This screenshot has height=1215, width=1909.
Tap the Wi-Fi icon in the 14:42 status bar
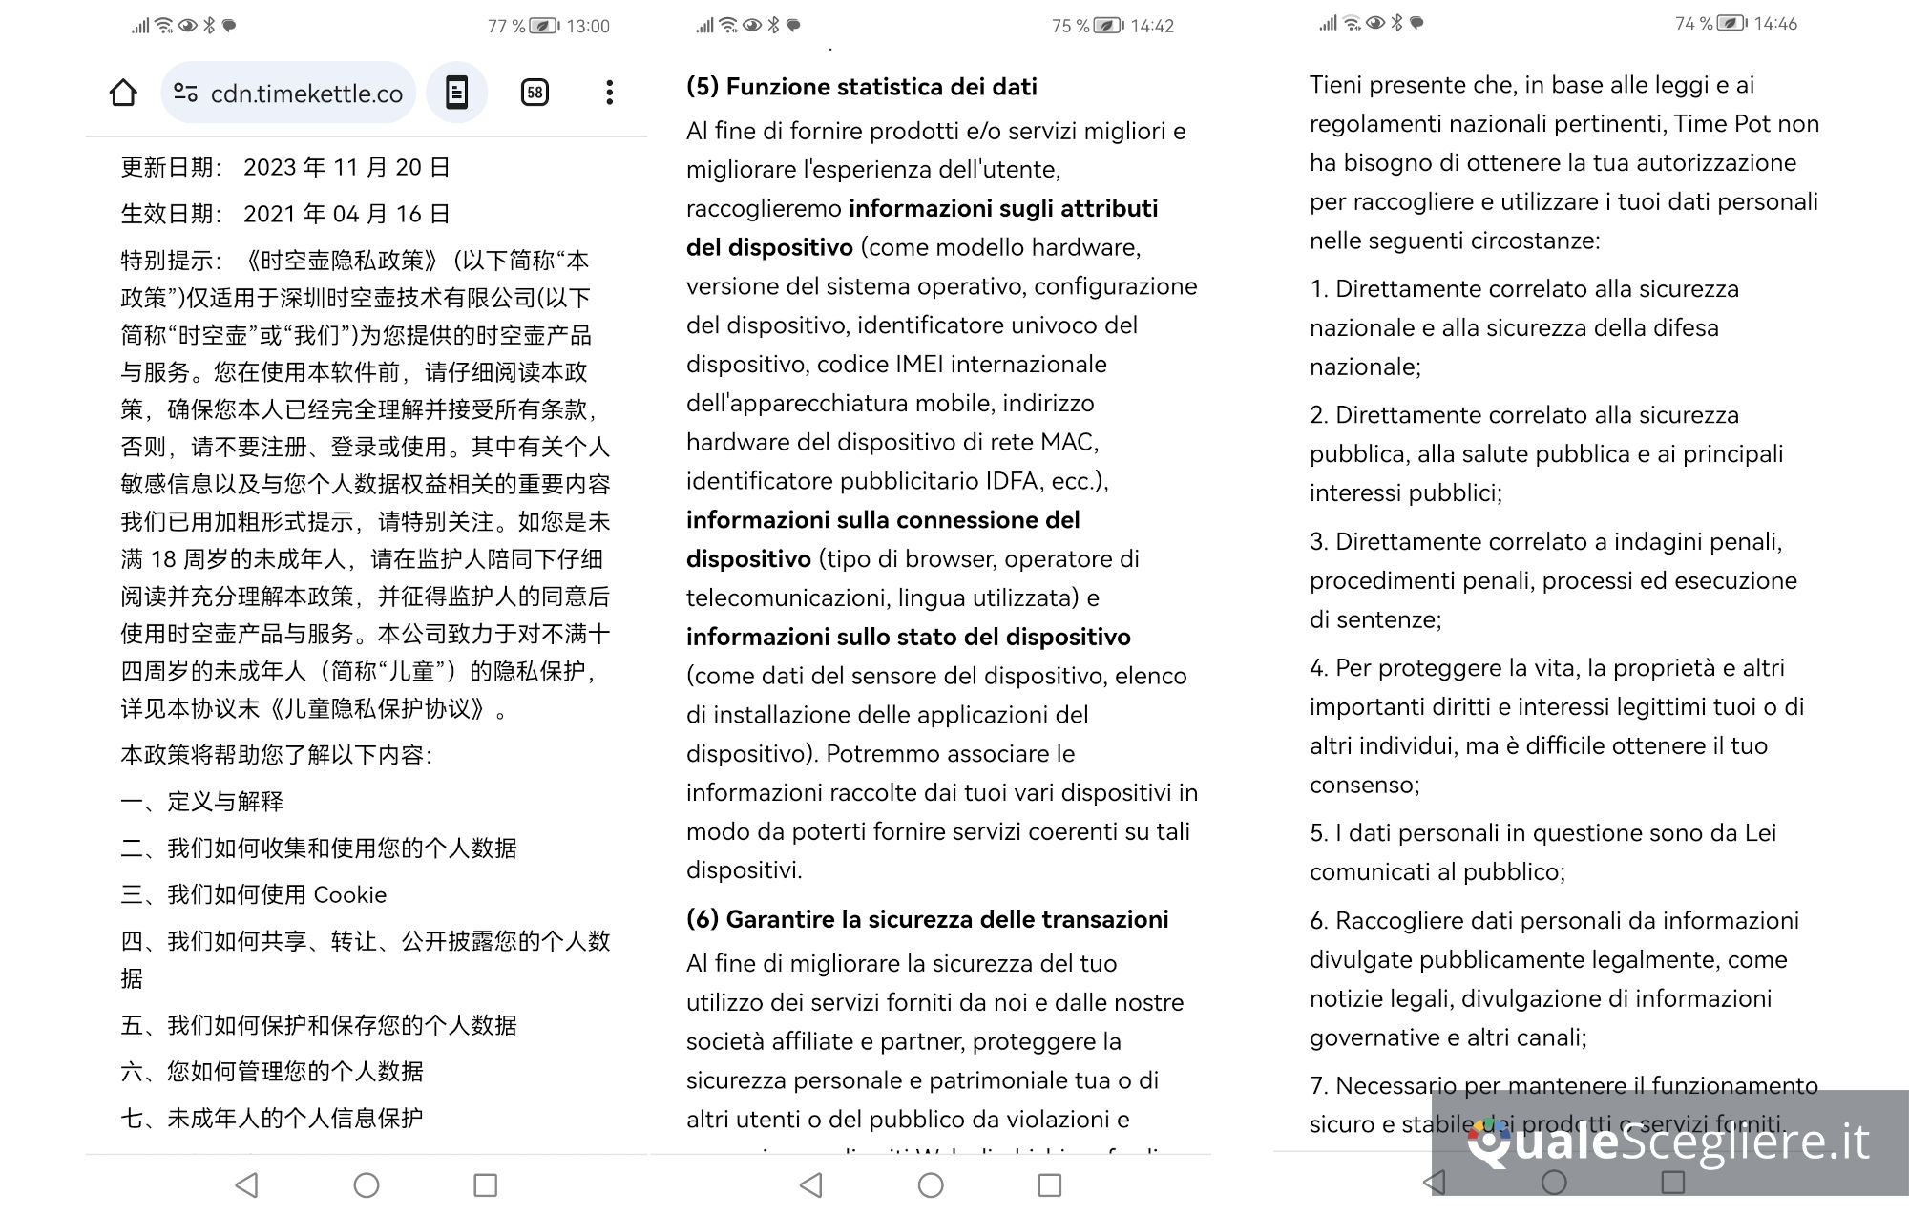coord(728,26)
